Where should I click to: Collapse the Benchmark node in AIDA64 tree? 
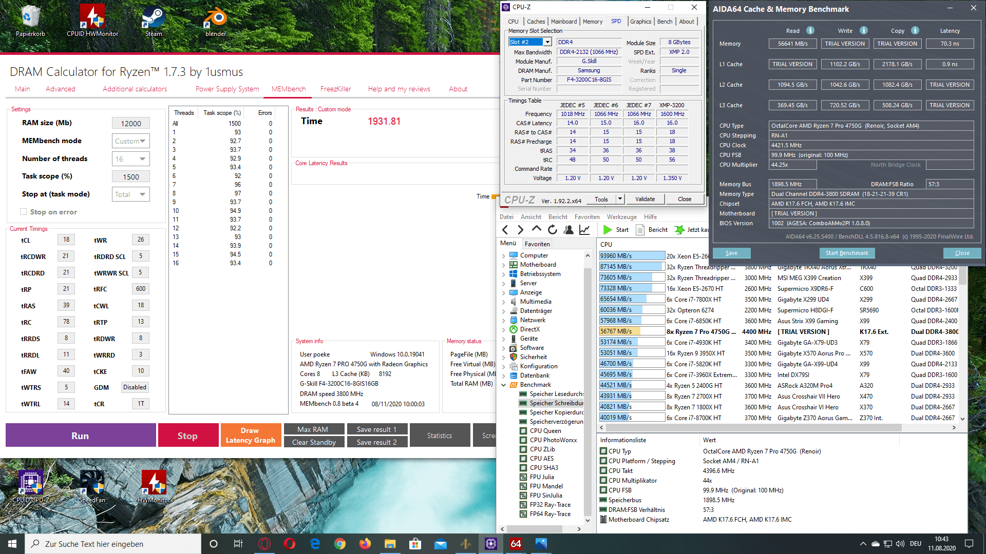coord(503,385)
